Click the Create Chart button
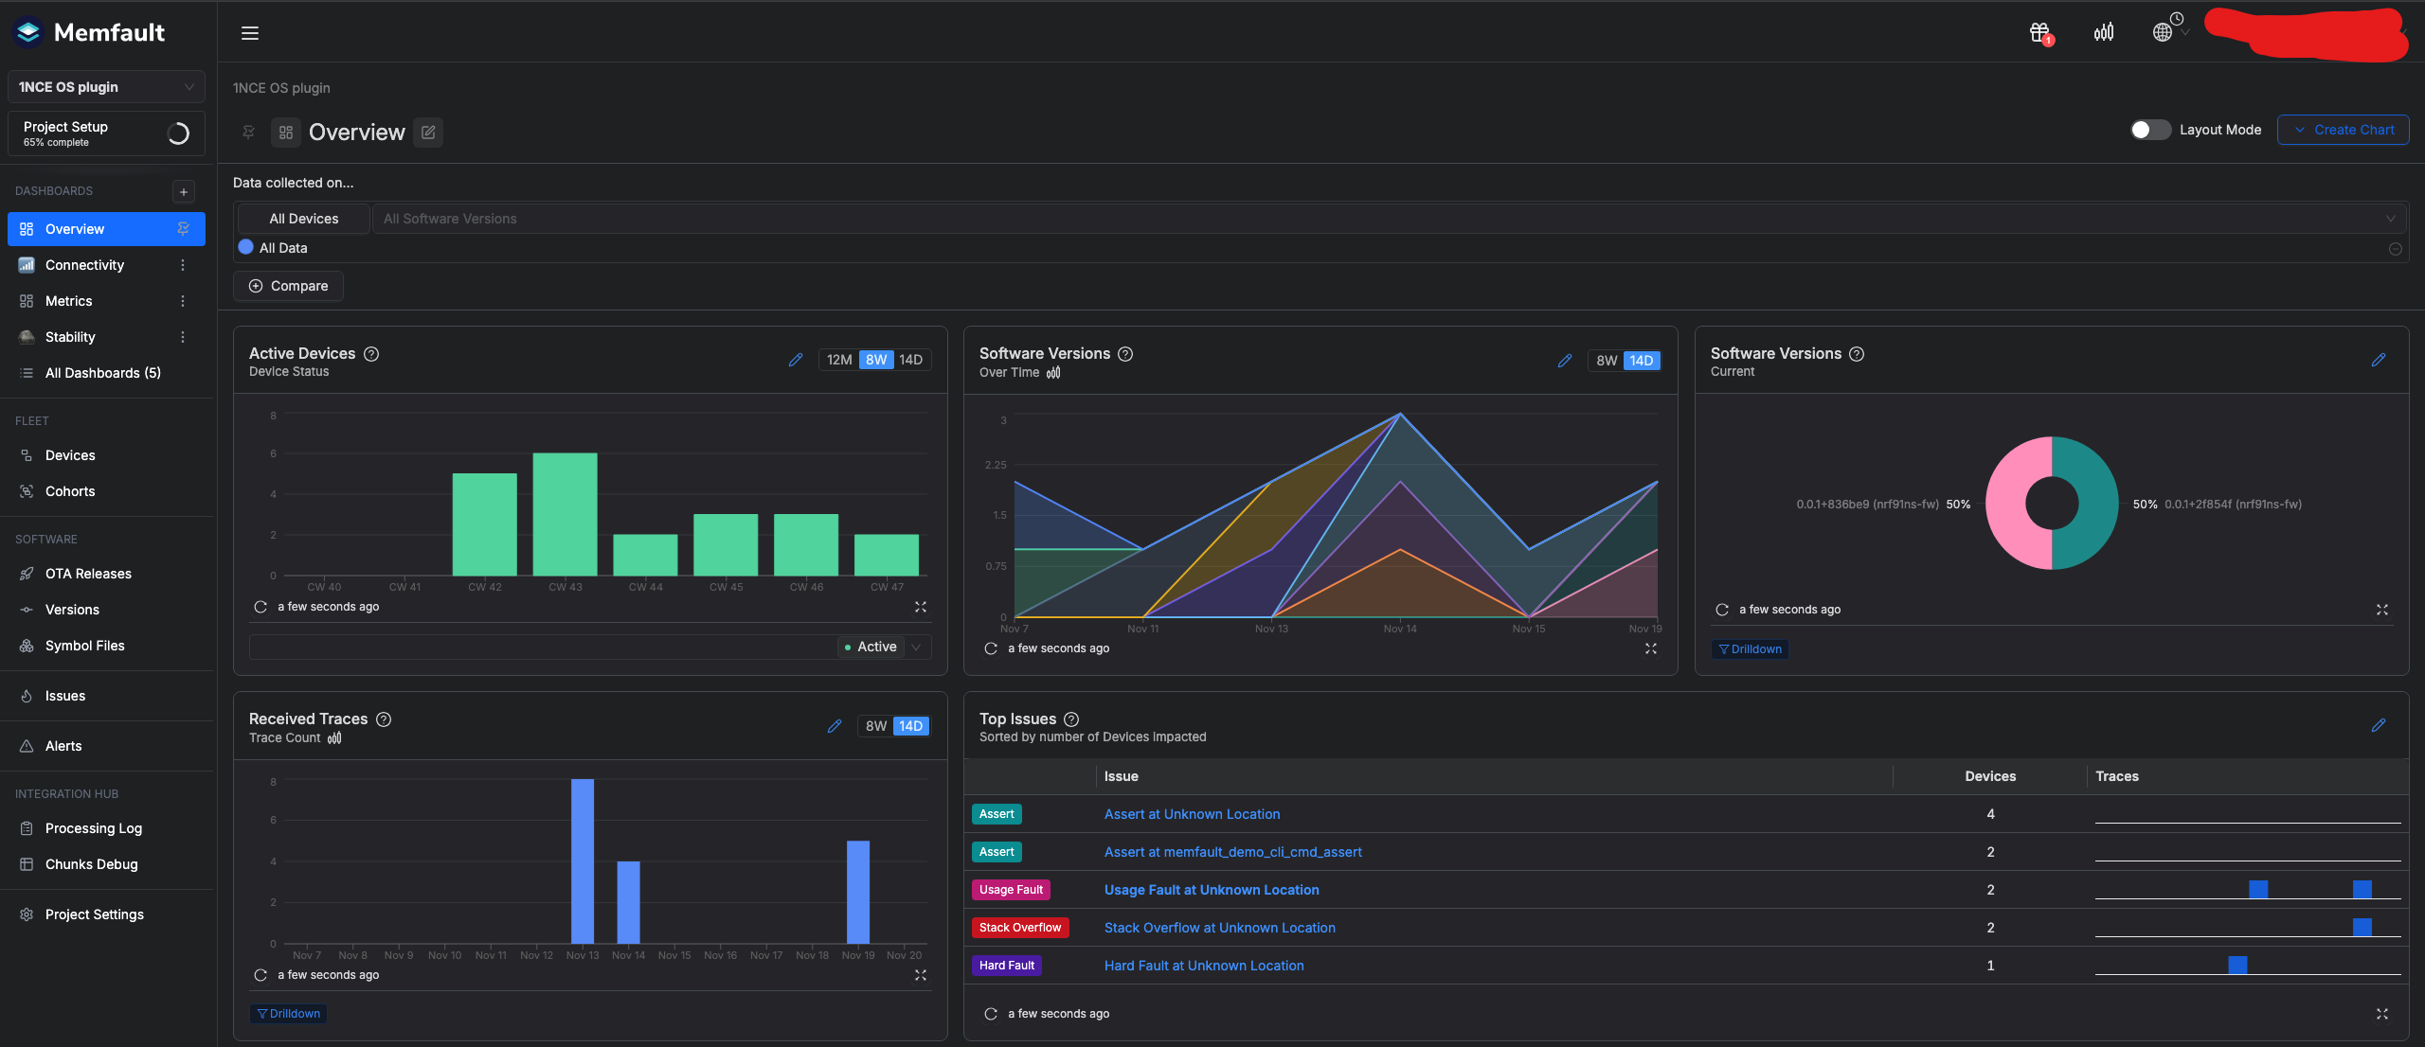Image resolution: width=2425 pixels, height=1047 pixels. (x=2343, y=130)
